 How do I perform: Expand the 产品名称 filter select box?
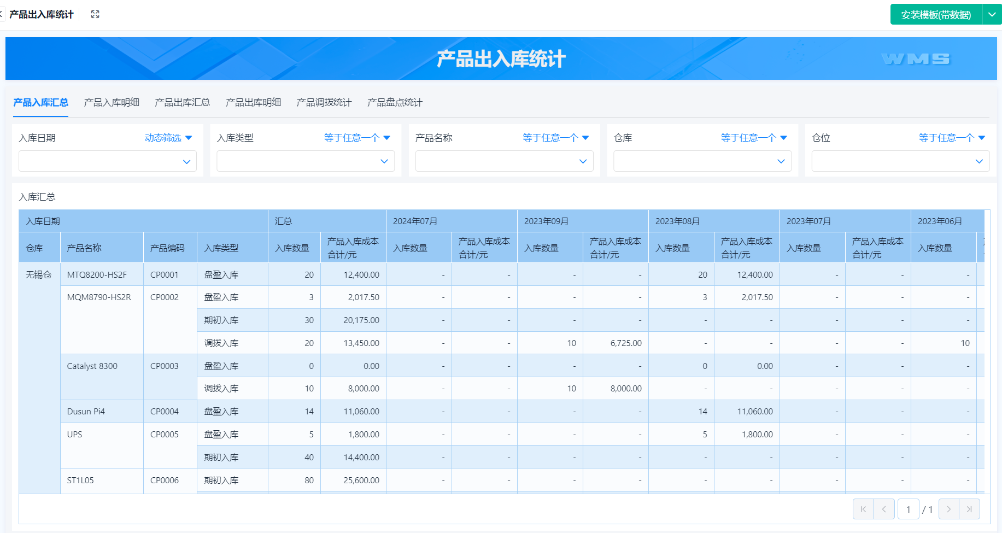505,161
